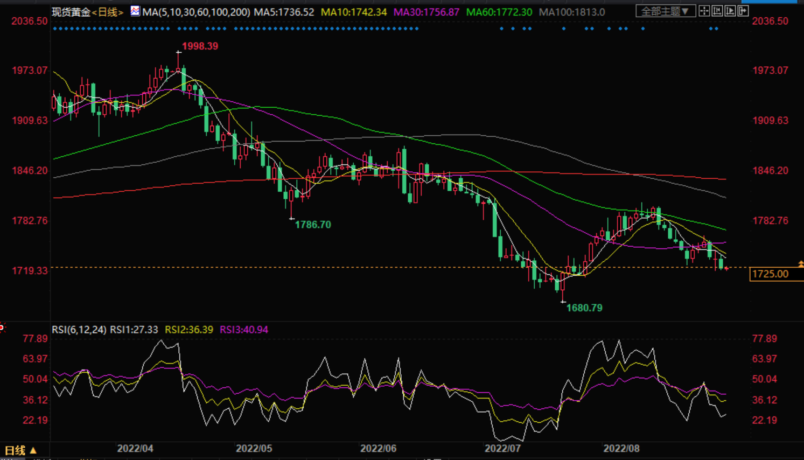Open the 全部主题 dropdown
Screen dimensions: 804x460
(665, 11)
